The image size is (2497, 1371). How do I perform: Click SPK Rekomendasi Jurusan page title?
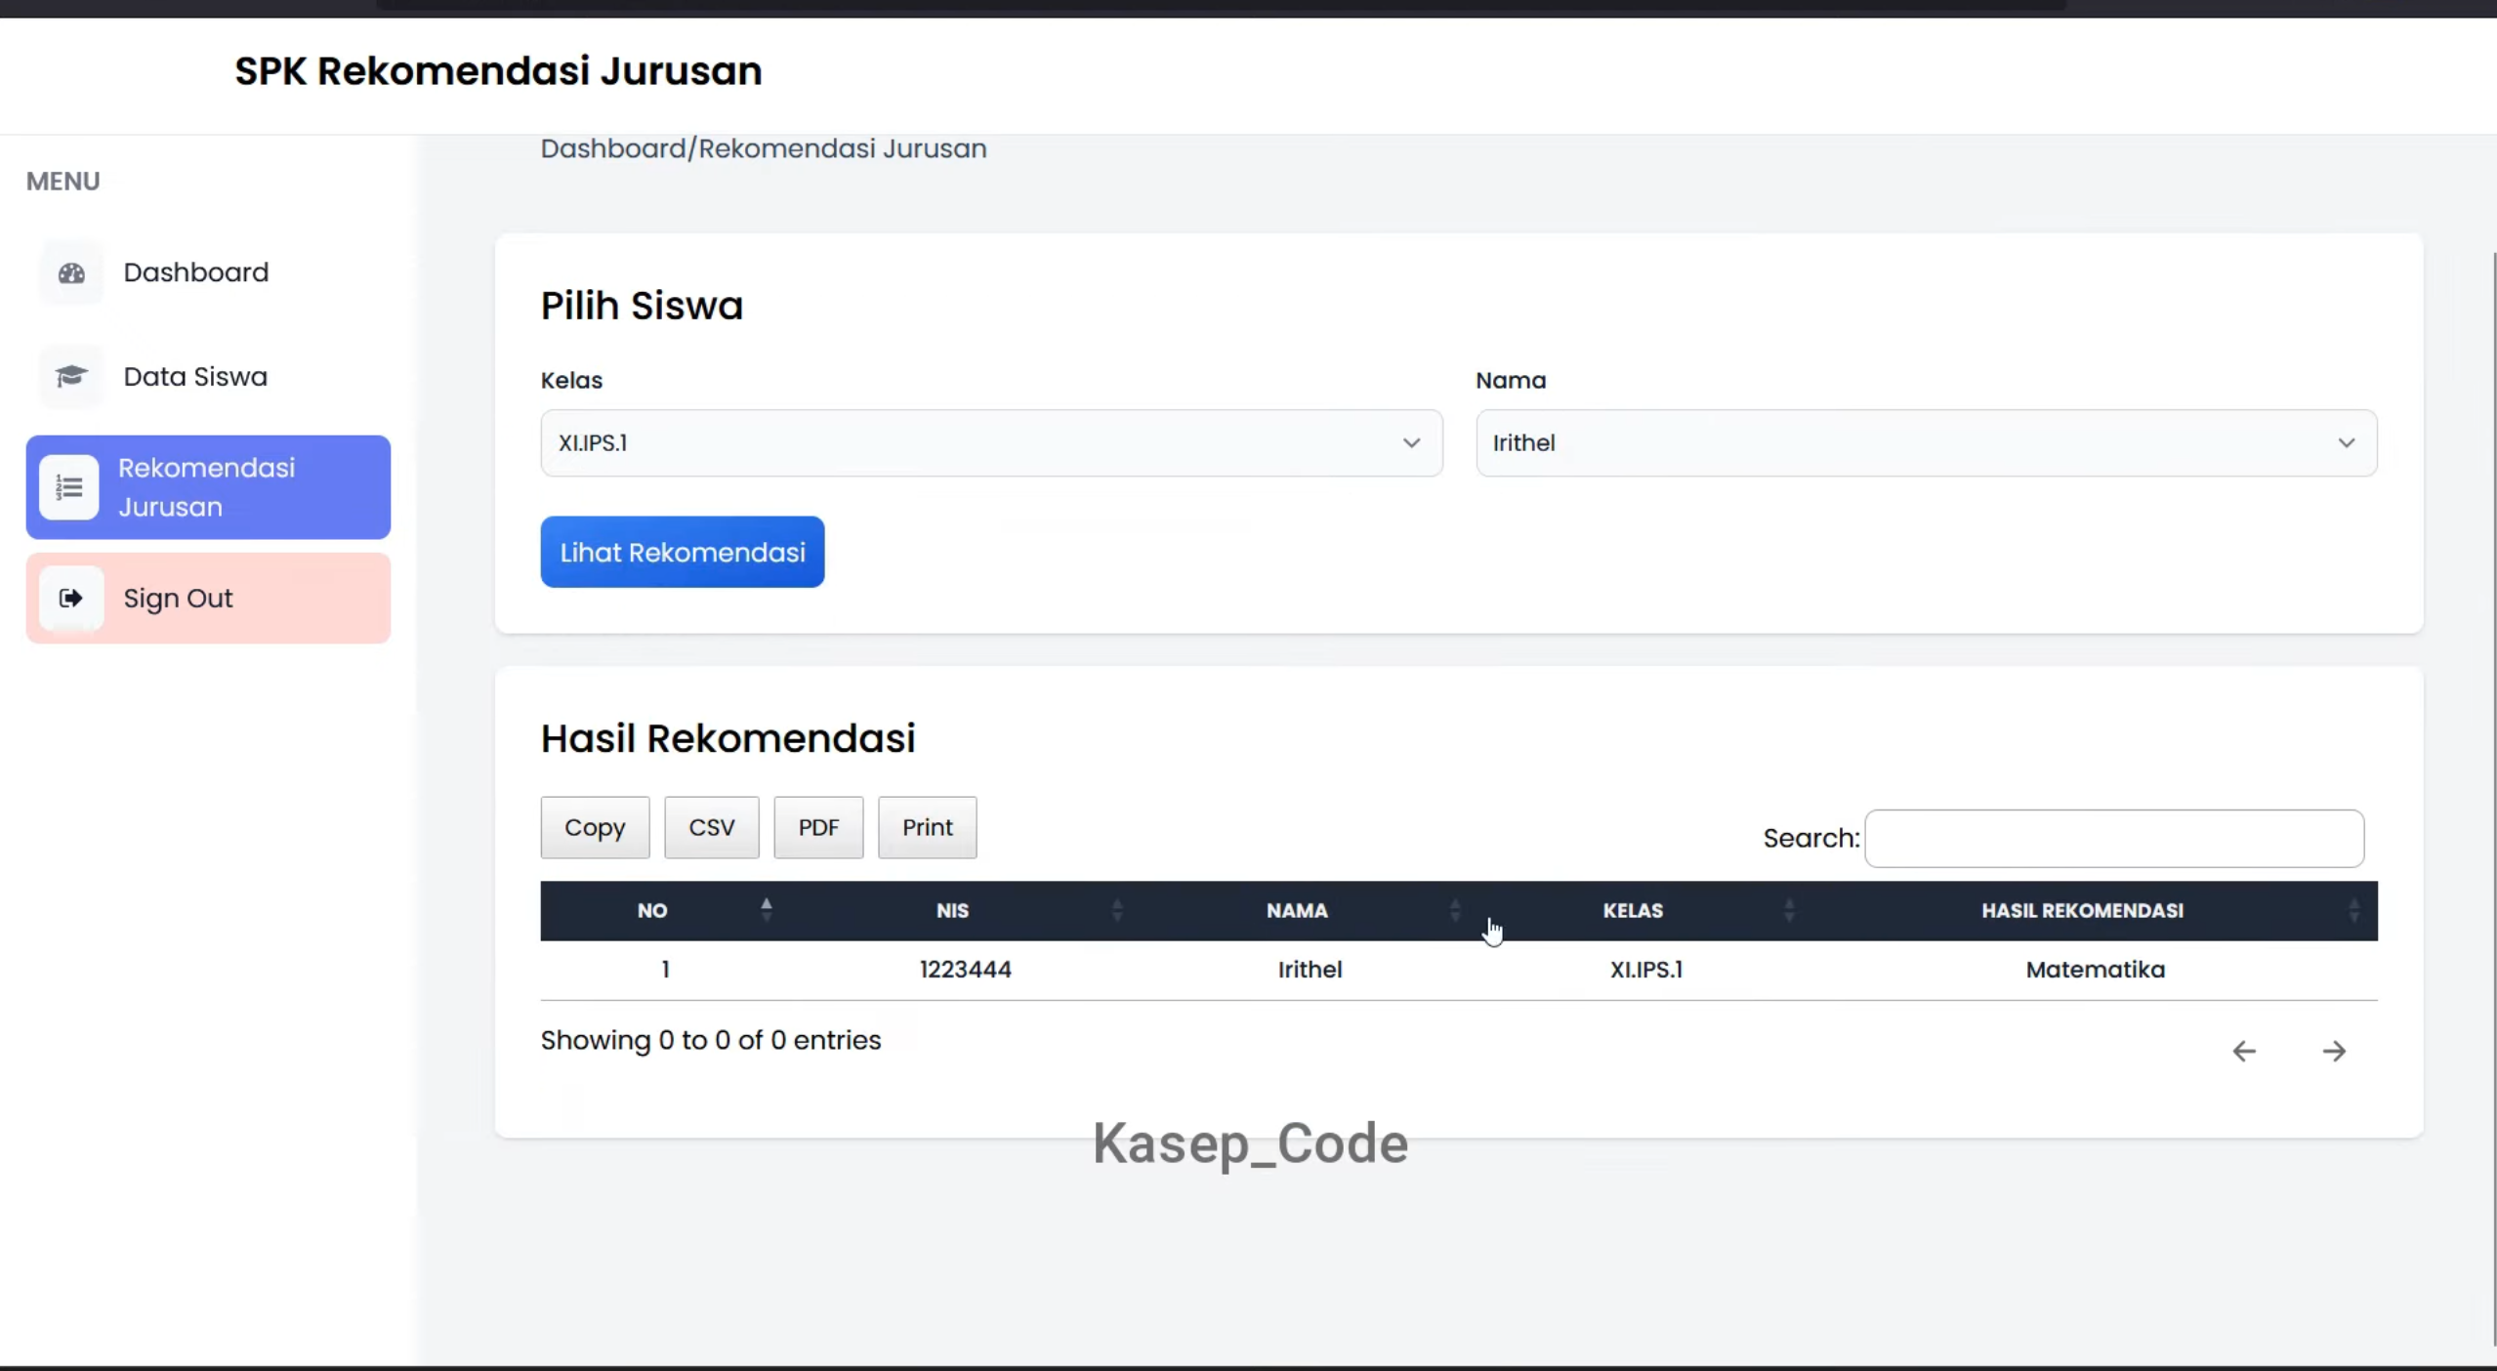498,71
